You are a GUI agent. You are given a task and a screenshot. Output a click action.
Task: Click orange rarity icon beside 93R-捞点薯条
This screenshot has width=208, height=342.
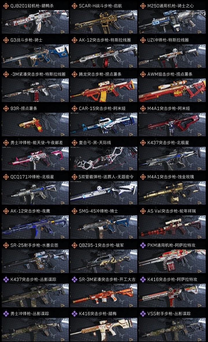pos(6,108)
